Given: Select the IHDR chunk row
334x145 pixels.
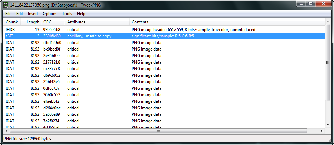Looking at the screenshot, I should (x=164, y=30).
